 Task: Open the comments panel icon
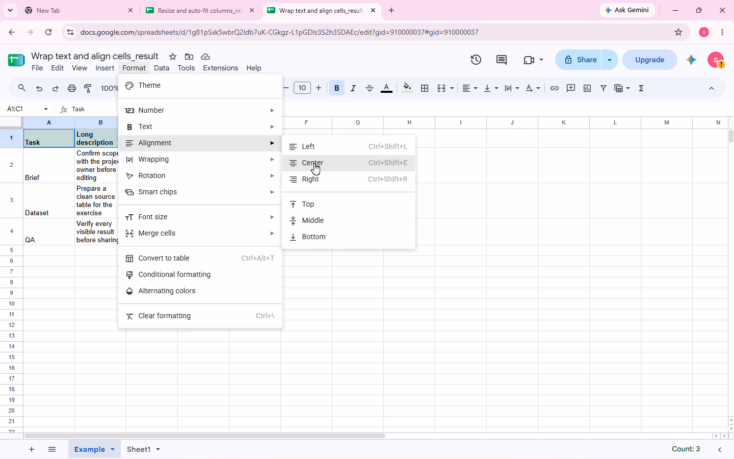(x=502, y=60)
